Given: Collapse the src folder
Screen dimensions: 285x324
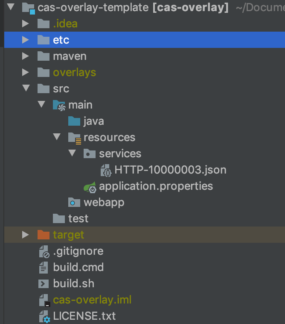Looking at the screenshot, I should point(26,88).
